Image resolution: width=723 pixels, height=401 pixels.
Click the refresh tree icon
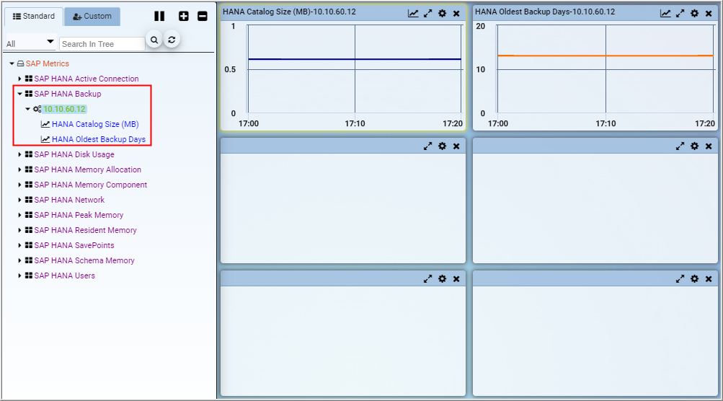point(172,40)
